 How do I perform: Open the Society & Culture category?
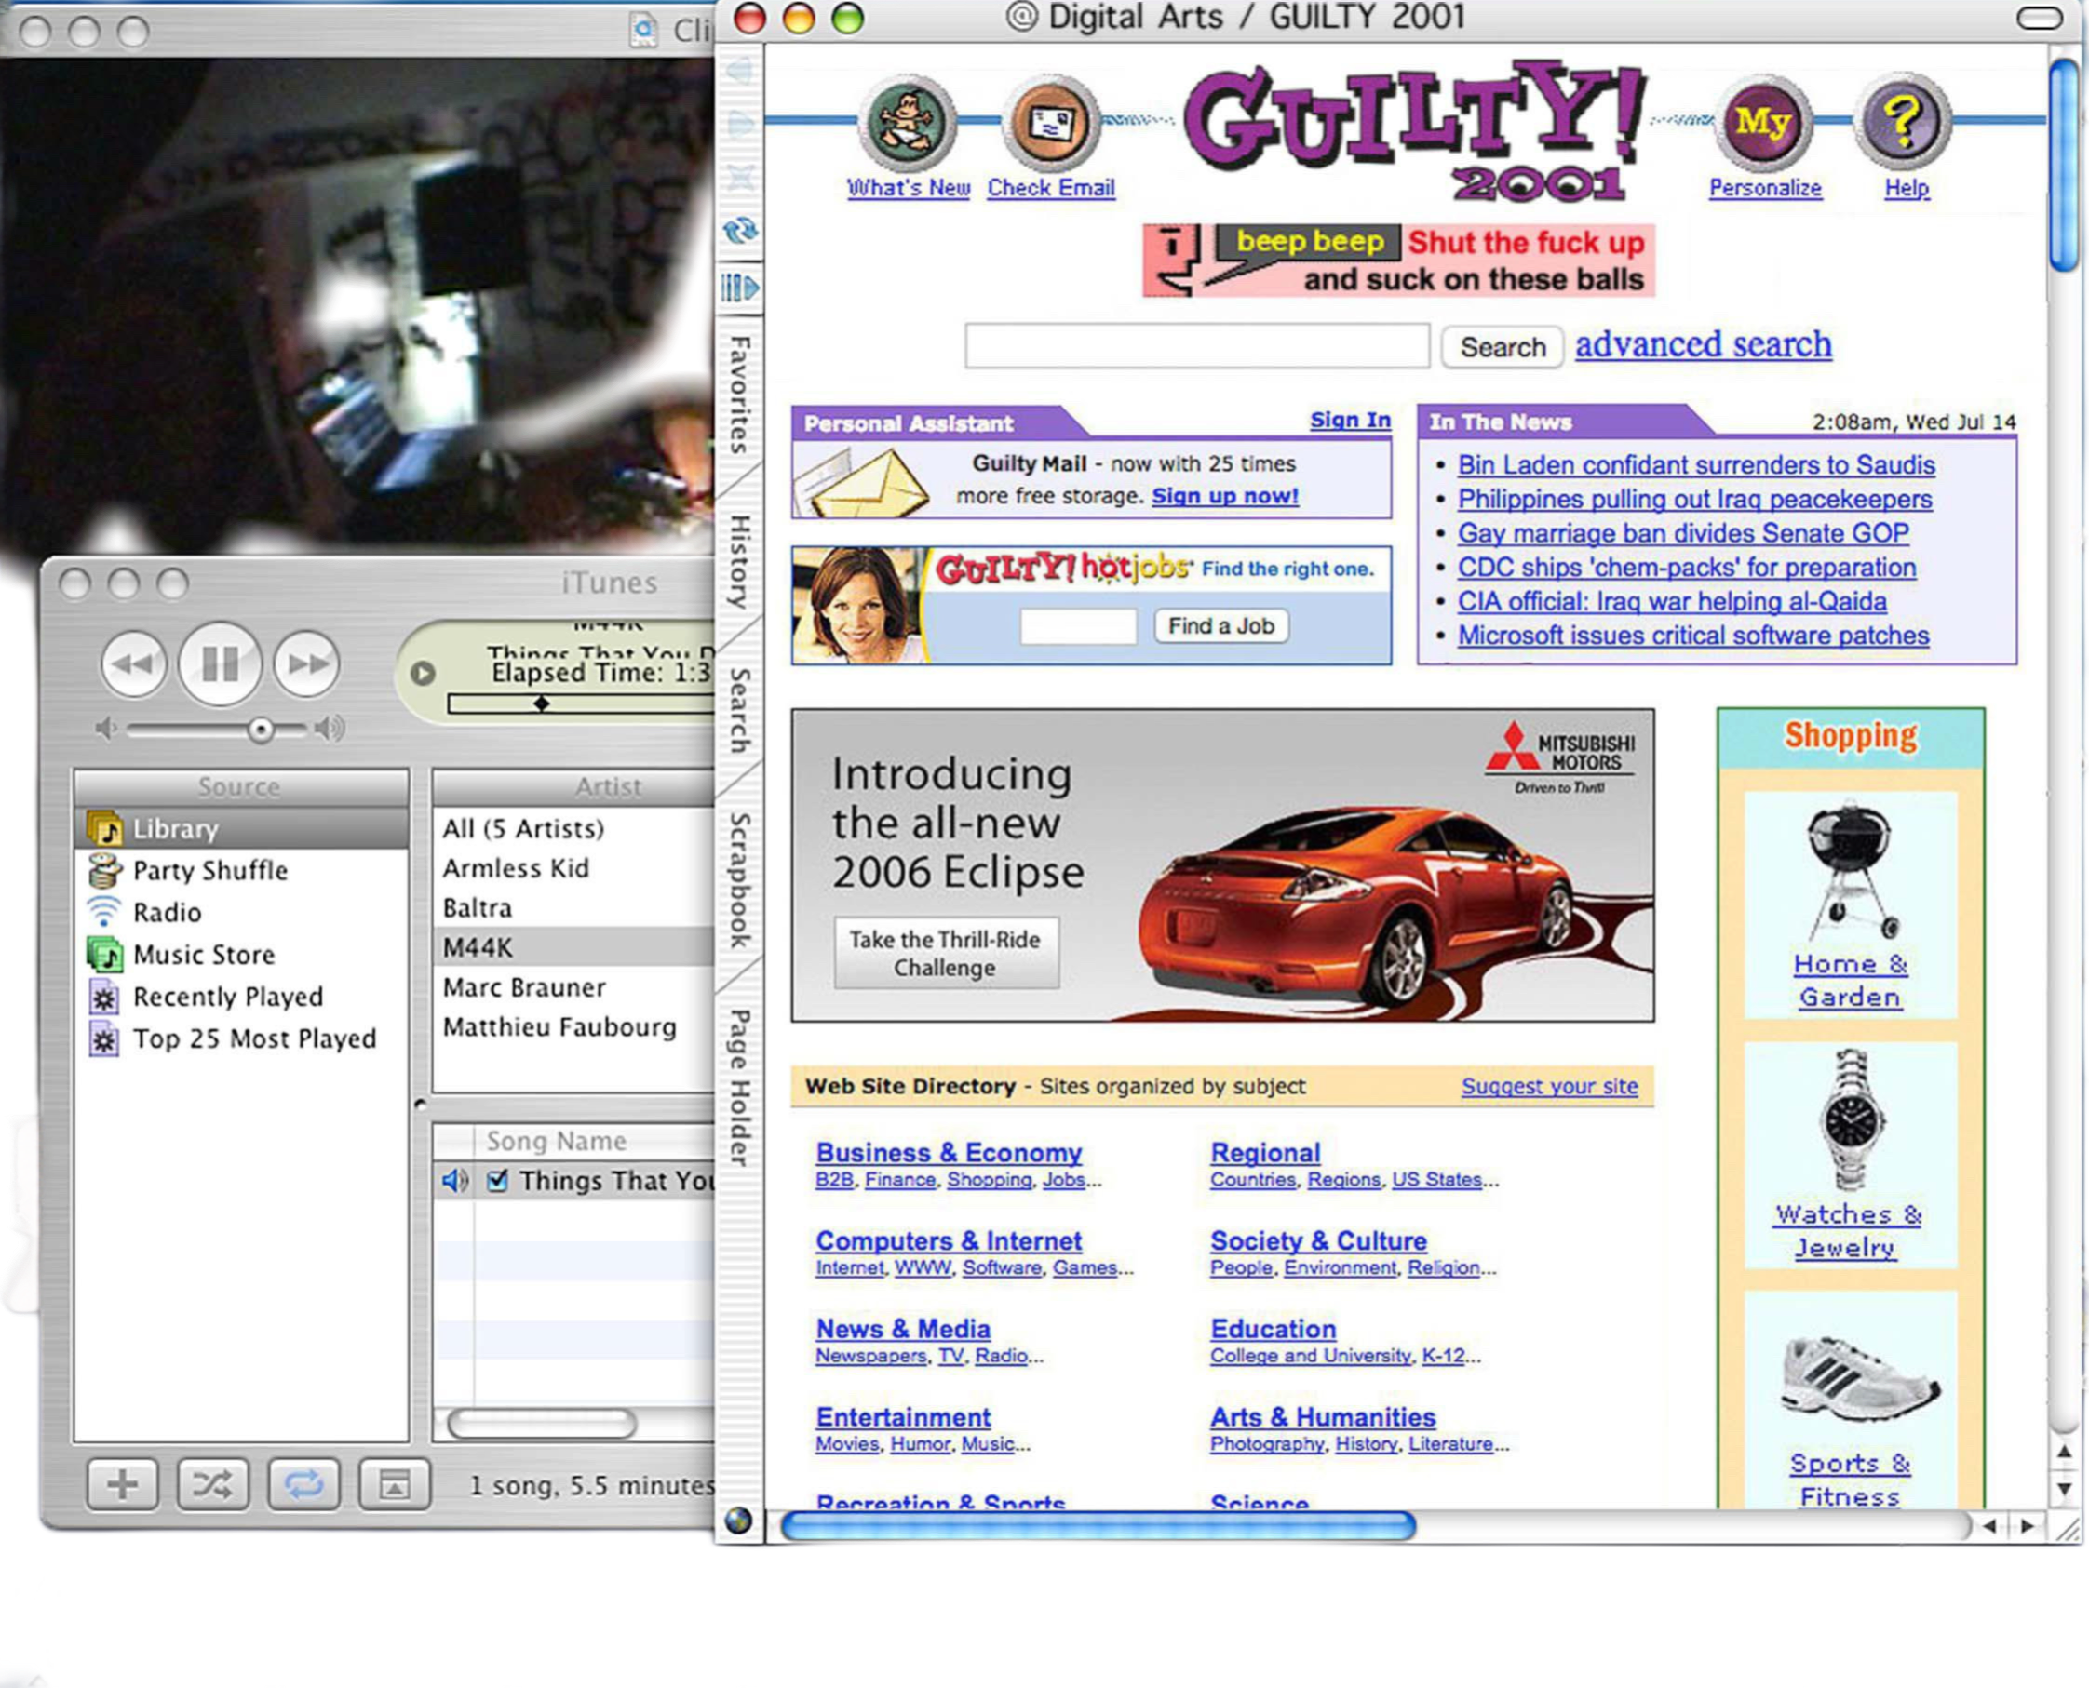tap(1319, 1240)
